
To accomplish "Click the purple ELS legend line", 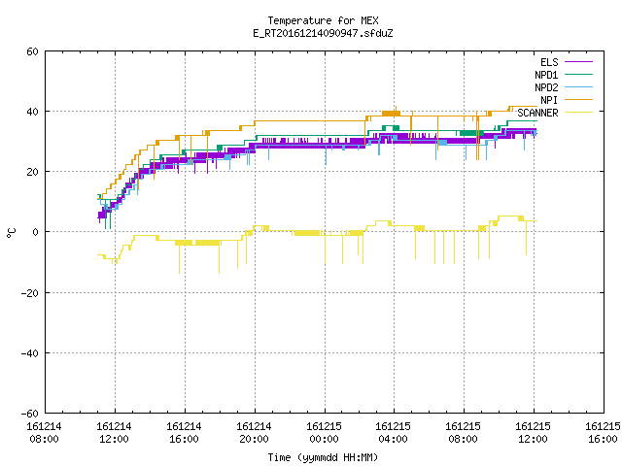I will pos(578,62).
